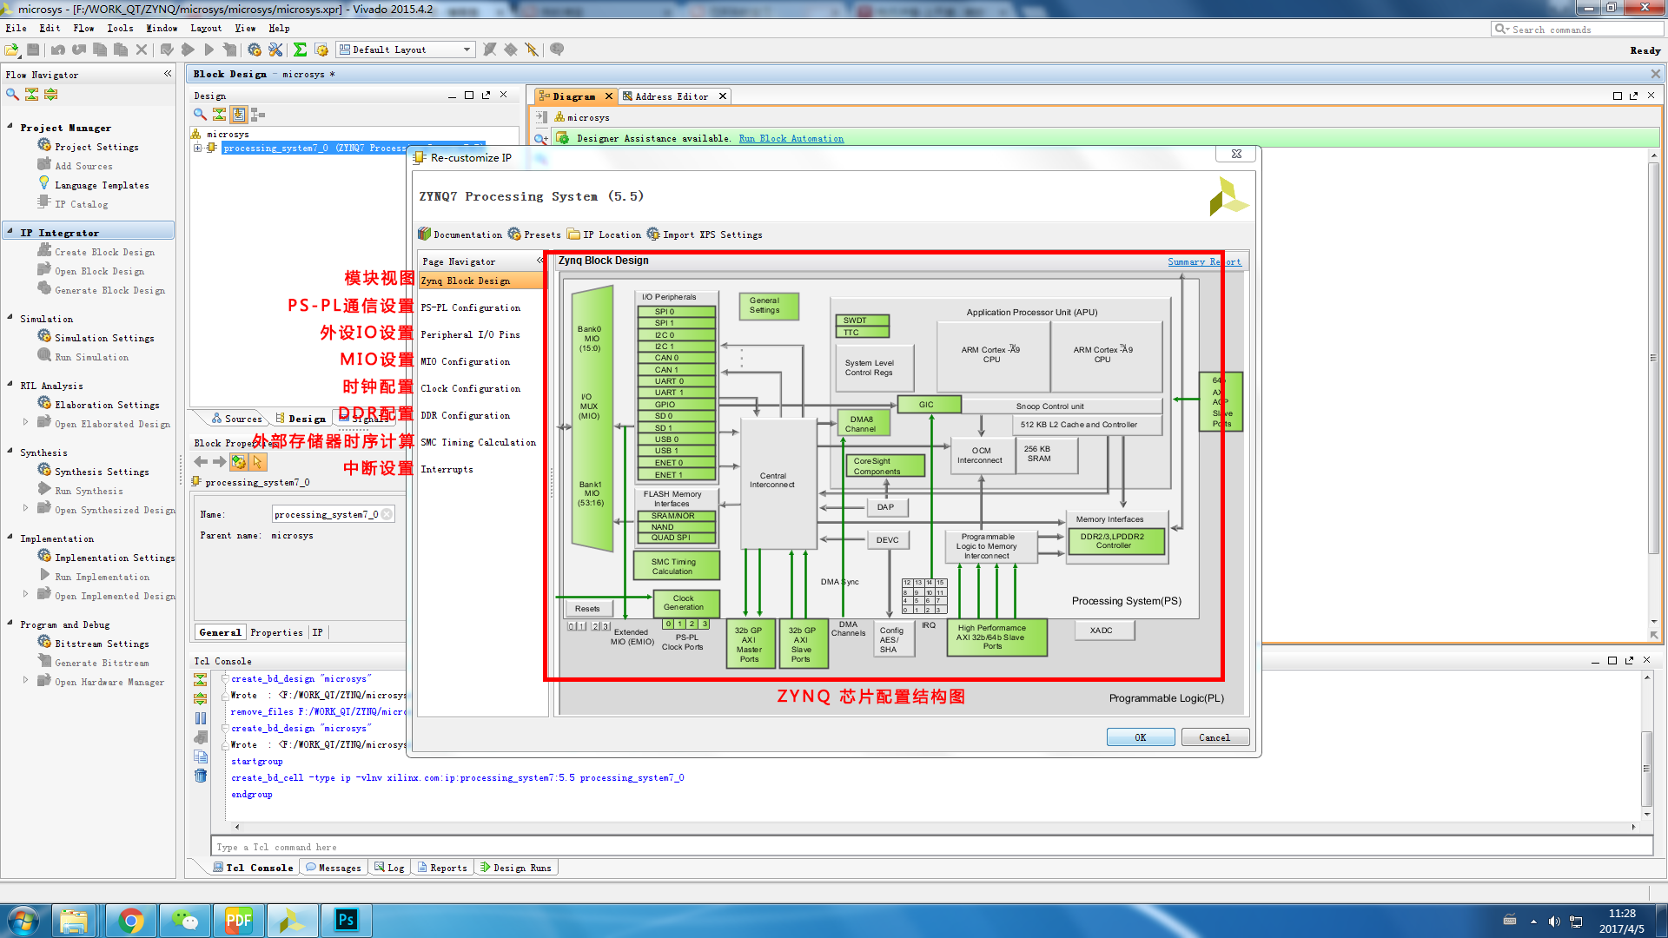
Task: Click the Project Settings gear icon in toolbar
Action: 255,50
